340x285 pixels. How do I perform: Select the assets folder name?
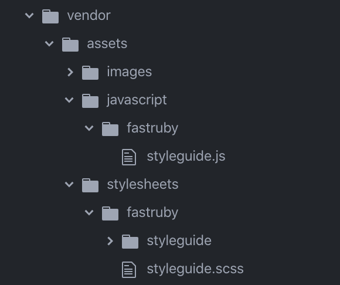(107, 44)
